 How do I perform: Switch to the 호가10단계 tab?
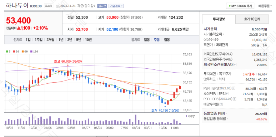(x=252, y=19)
